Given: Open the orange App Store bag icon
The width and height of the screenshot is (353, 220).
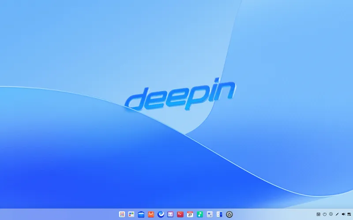Looking at the screenshot, I should click(151, 214).
